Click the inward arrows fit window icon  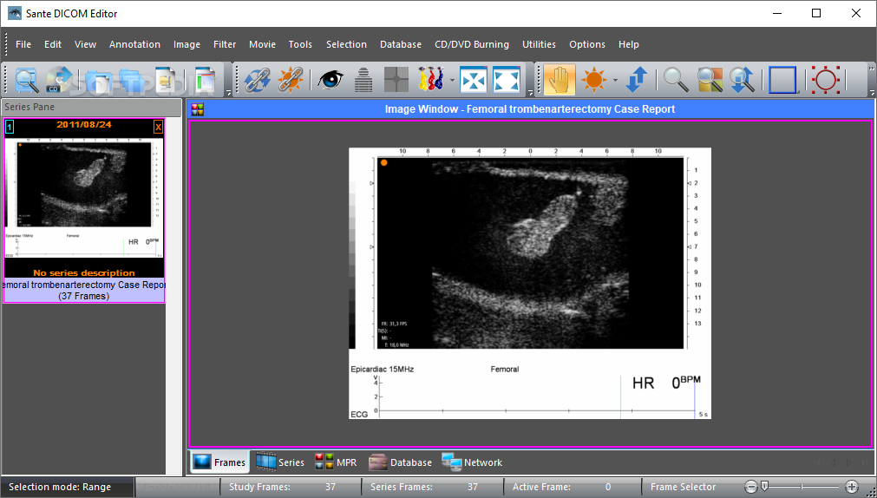(473, 80)
